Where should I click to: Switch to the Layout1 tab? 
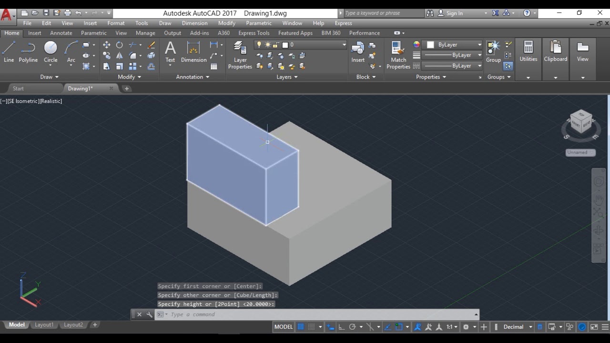44,325
